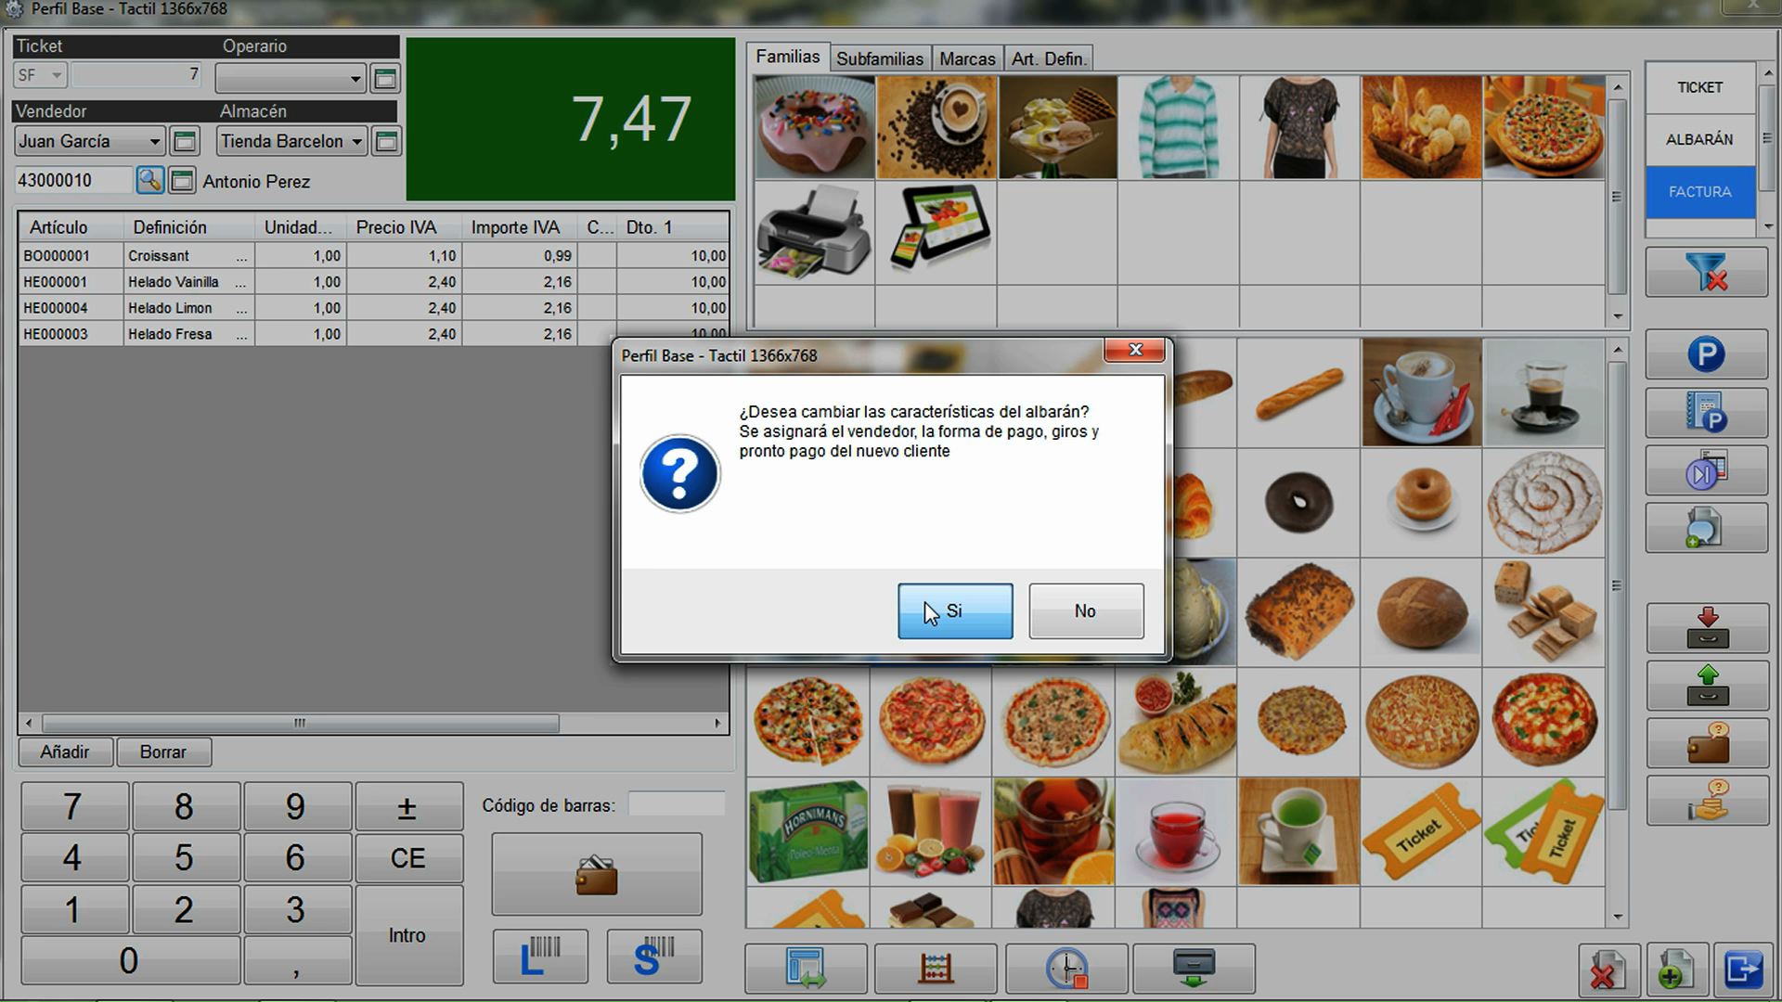The image size is (1782, 1002).
Task: Select the printer family thumbnail
Action: 814,232
